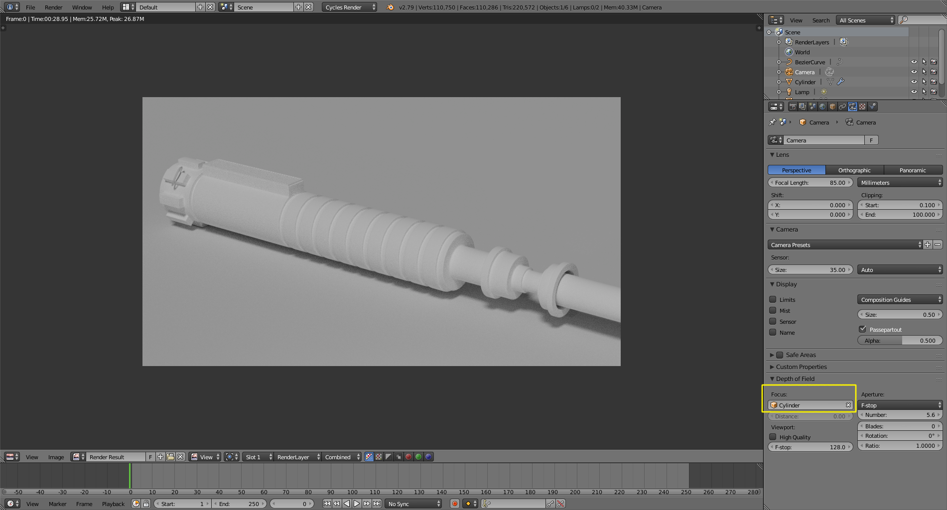Image resolution: width=947 pixels, height=510 pixels.
Task: Open the Render Layers properties tab
Action: [x=803, y=107]
